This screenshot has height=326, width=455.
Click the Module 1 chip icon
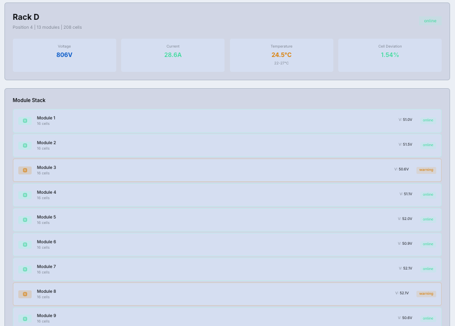click(x=25, y=121)
